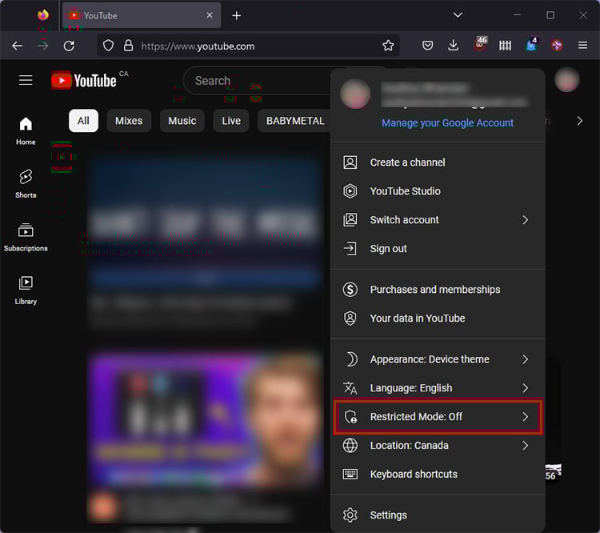Reload the page with the refresh button

click(x=69, y=46)
